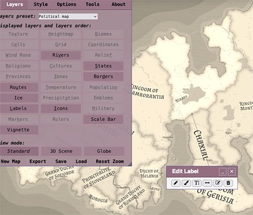Click the Principality of Stoverland label
Screen dimensions: 253x215
99,178
